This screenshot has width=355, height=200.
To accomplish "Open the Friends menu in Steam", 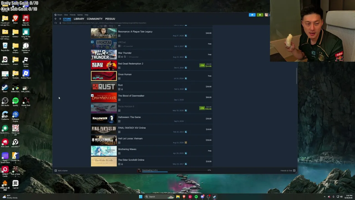I will point(73,15).
